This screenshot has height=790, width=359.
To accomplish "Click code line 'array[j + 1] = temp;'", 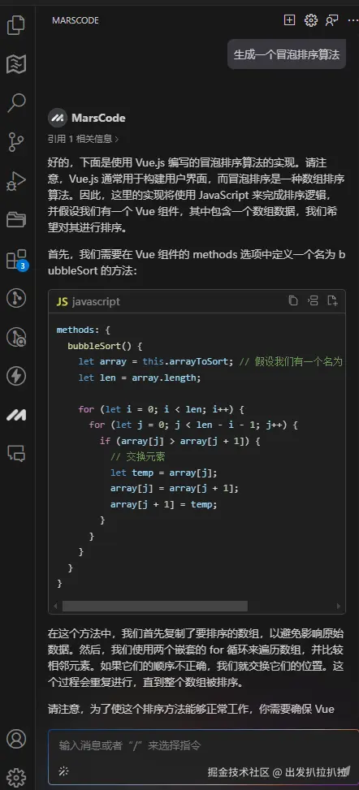I will click(163, 504).
